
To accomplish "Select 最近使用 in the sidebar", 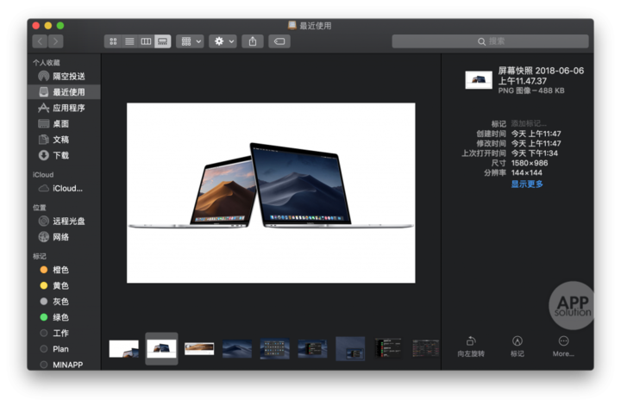I will 64,92.
